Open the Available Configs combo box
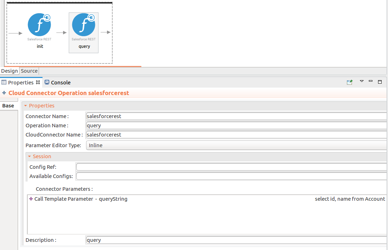 (x=231, y=176)
